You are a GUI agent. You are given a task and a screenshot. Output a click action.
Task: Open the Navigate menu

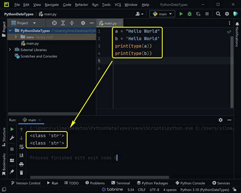(52, 5)
